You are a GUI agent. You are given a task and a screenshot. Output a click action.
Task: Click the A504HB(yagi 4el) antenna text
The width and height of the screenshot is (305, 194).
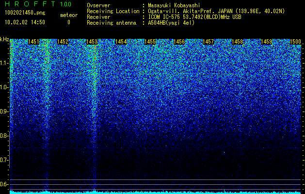pyautogui.click(x=171, y=23)
